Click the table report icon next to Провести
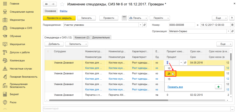This screenshot has width=236, height=112. [x=124, y=18]
